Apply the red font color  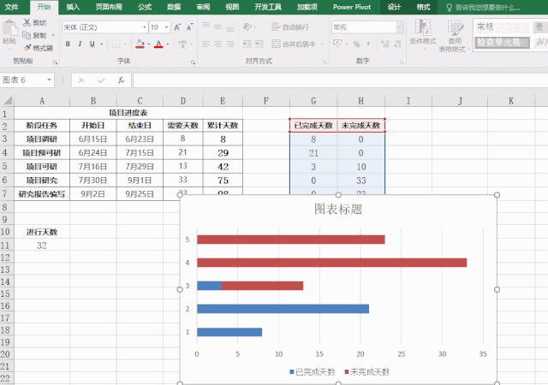[158, 44]
